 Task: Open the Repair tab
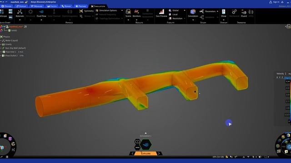66,6
